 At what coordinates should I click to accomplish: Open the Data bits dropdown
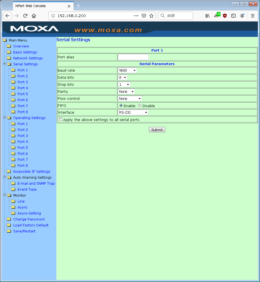[122, 77]
